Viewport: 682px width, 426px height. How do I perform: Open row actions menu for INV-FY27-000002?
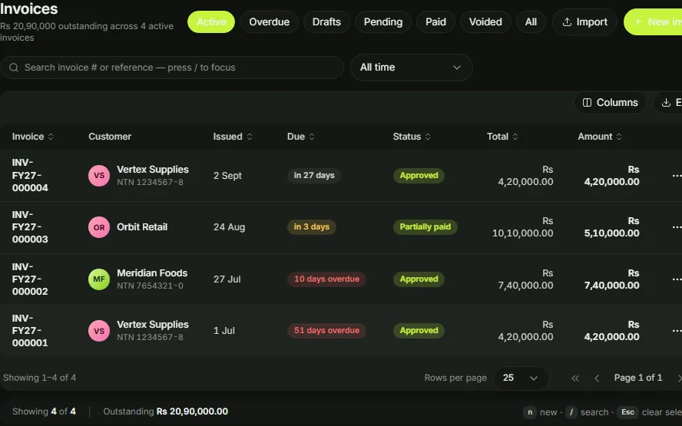pos(677,279)
